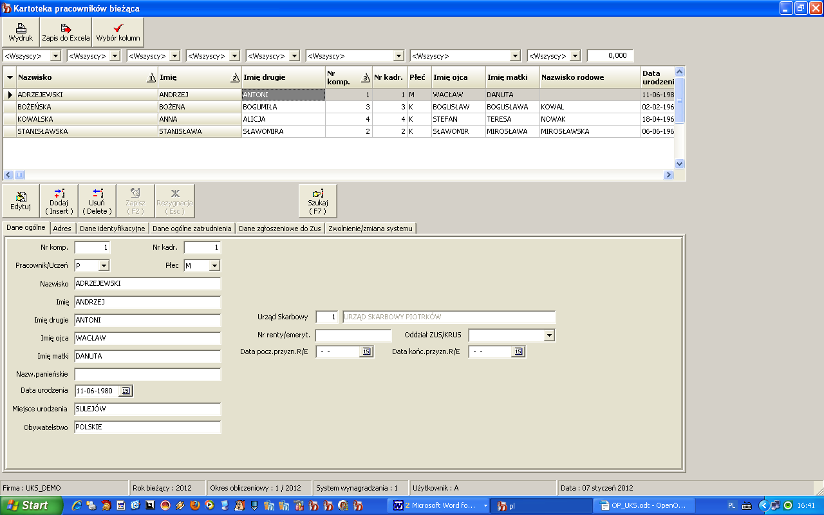Click the Nazwisko rodowe column header

click(590, 77)
